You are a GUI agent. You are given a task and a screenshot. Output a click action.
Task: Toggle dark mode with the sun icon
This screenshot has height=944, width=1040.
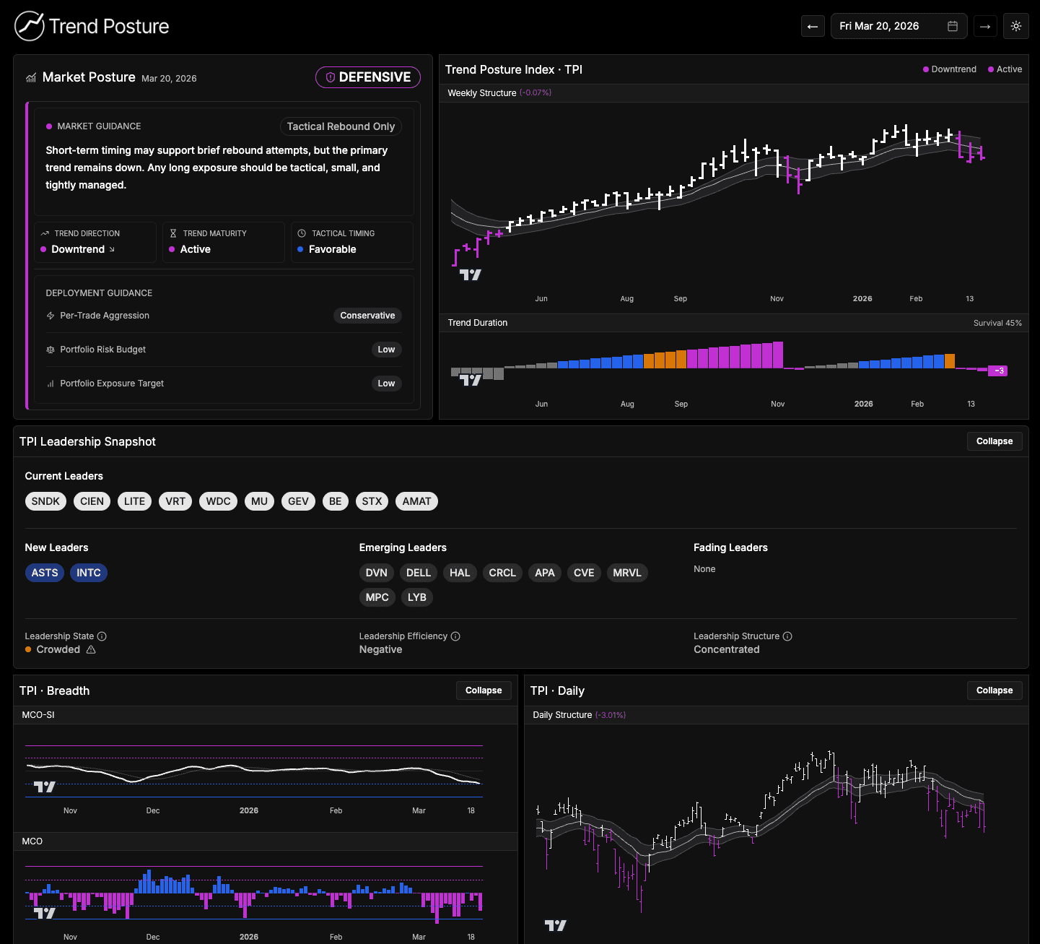point(1015,26)
